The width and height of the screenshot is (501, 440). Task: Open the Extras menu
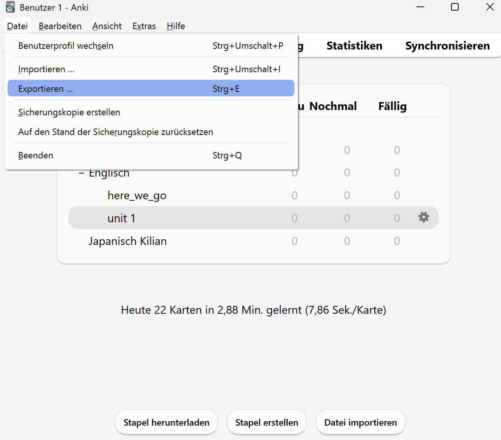pos(144,26)
